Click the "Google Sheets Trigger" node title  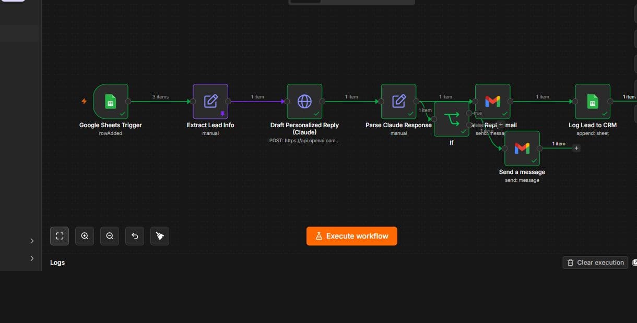point(110,125)
